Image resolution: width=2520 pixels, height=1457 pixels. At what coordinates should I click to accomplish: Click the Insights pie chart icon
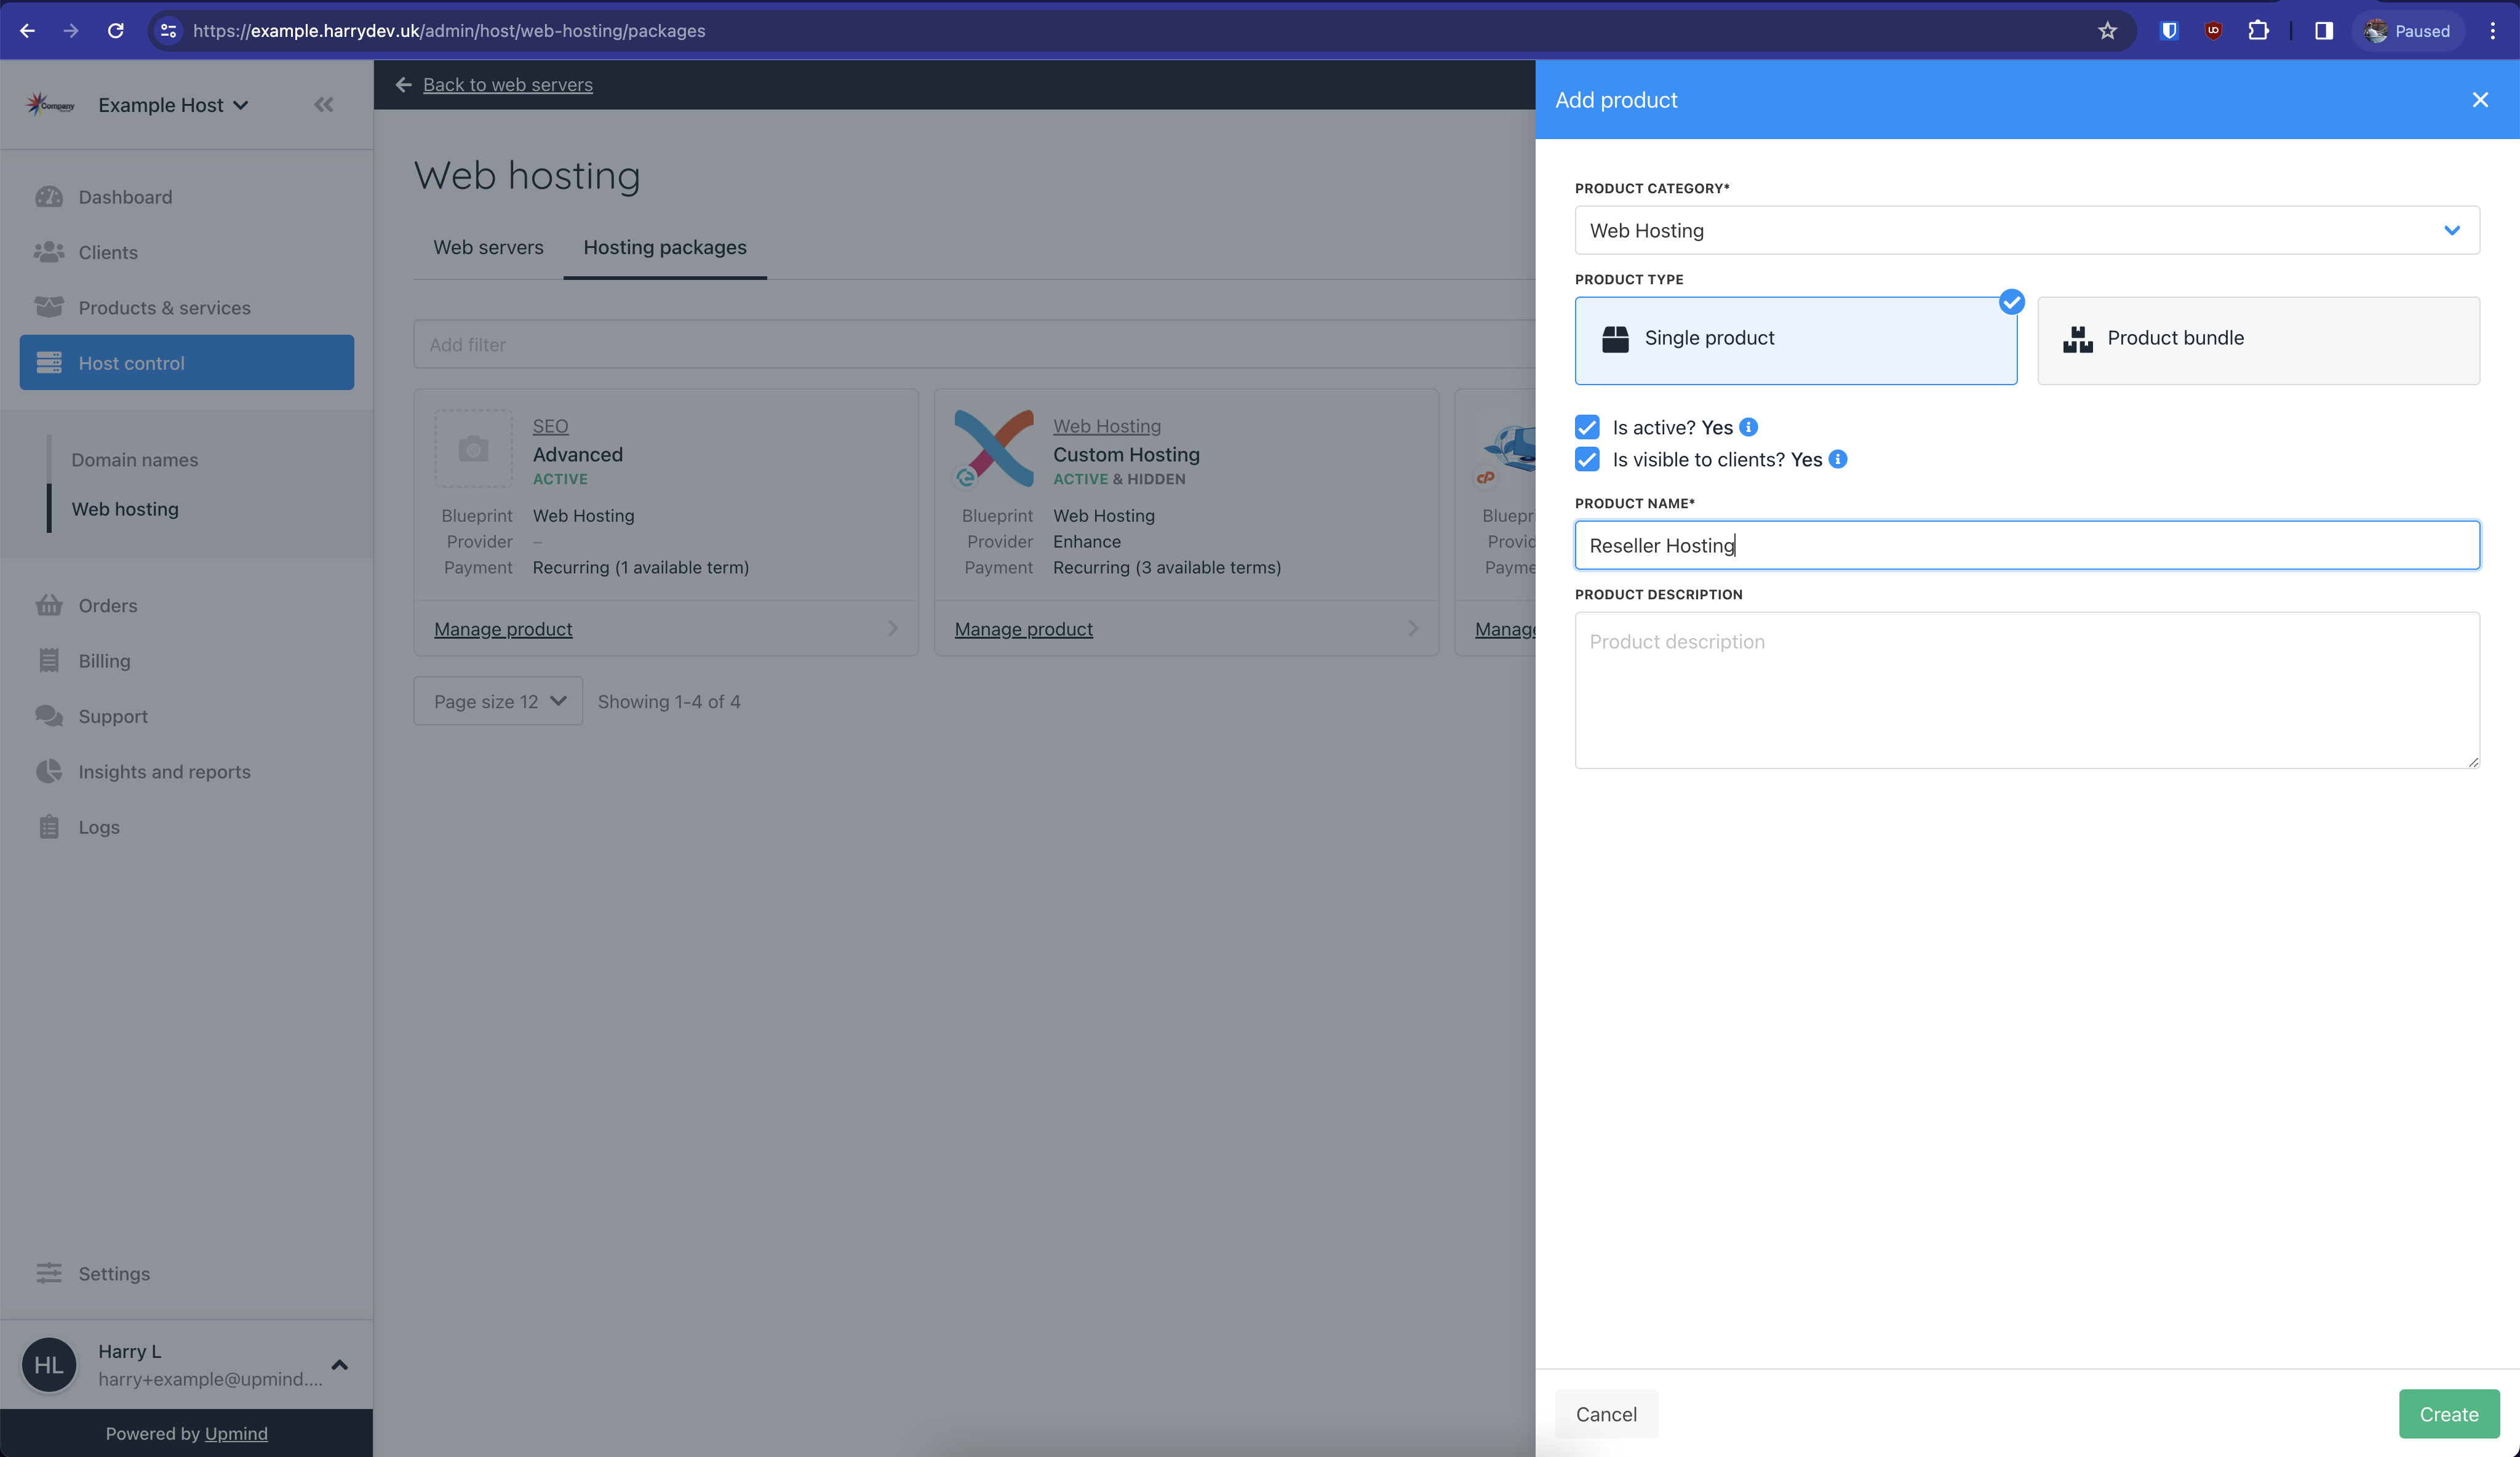49,771
